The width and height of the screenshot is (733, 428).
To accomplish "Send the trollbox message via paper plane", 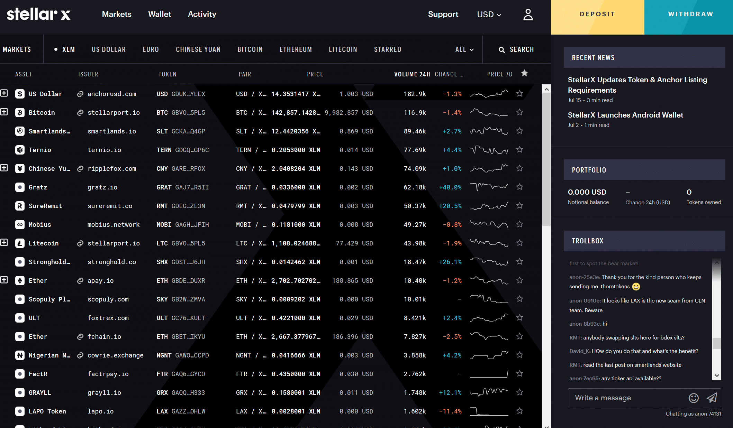I will [712, 398].
